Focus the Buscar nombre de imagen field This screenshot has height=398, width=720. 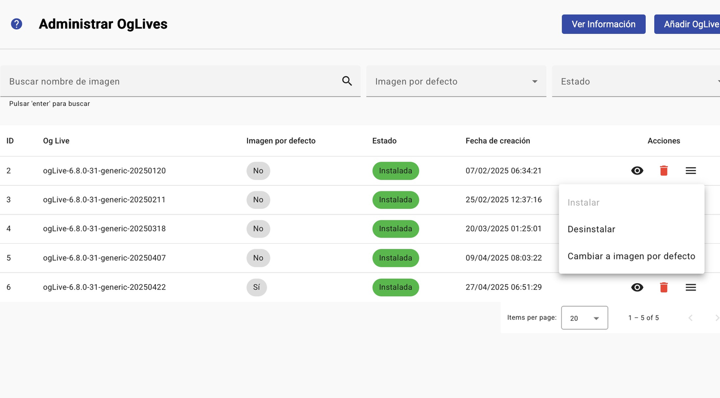tap(169, 82)
